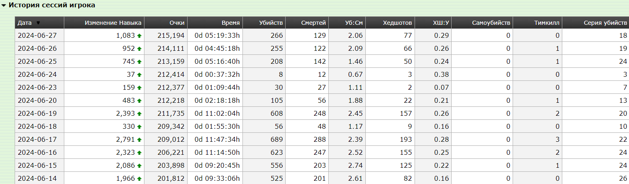Click green arrow next to 37 skill change
This screenshot has height=184, width=629.
pyautogui.click(x=139, y=75)
